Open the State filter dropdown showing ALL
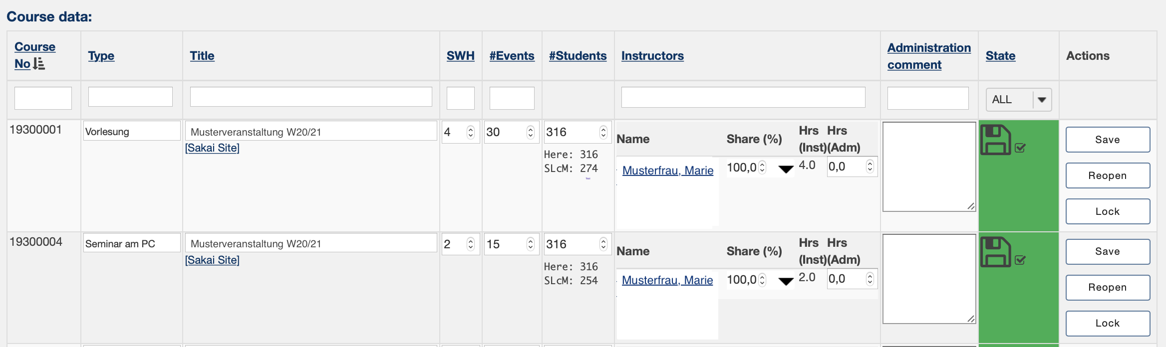Image resolution: width=1166 pixels, height=347 pixels. [x=1018, y=100]
